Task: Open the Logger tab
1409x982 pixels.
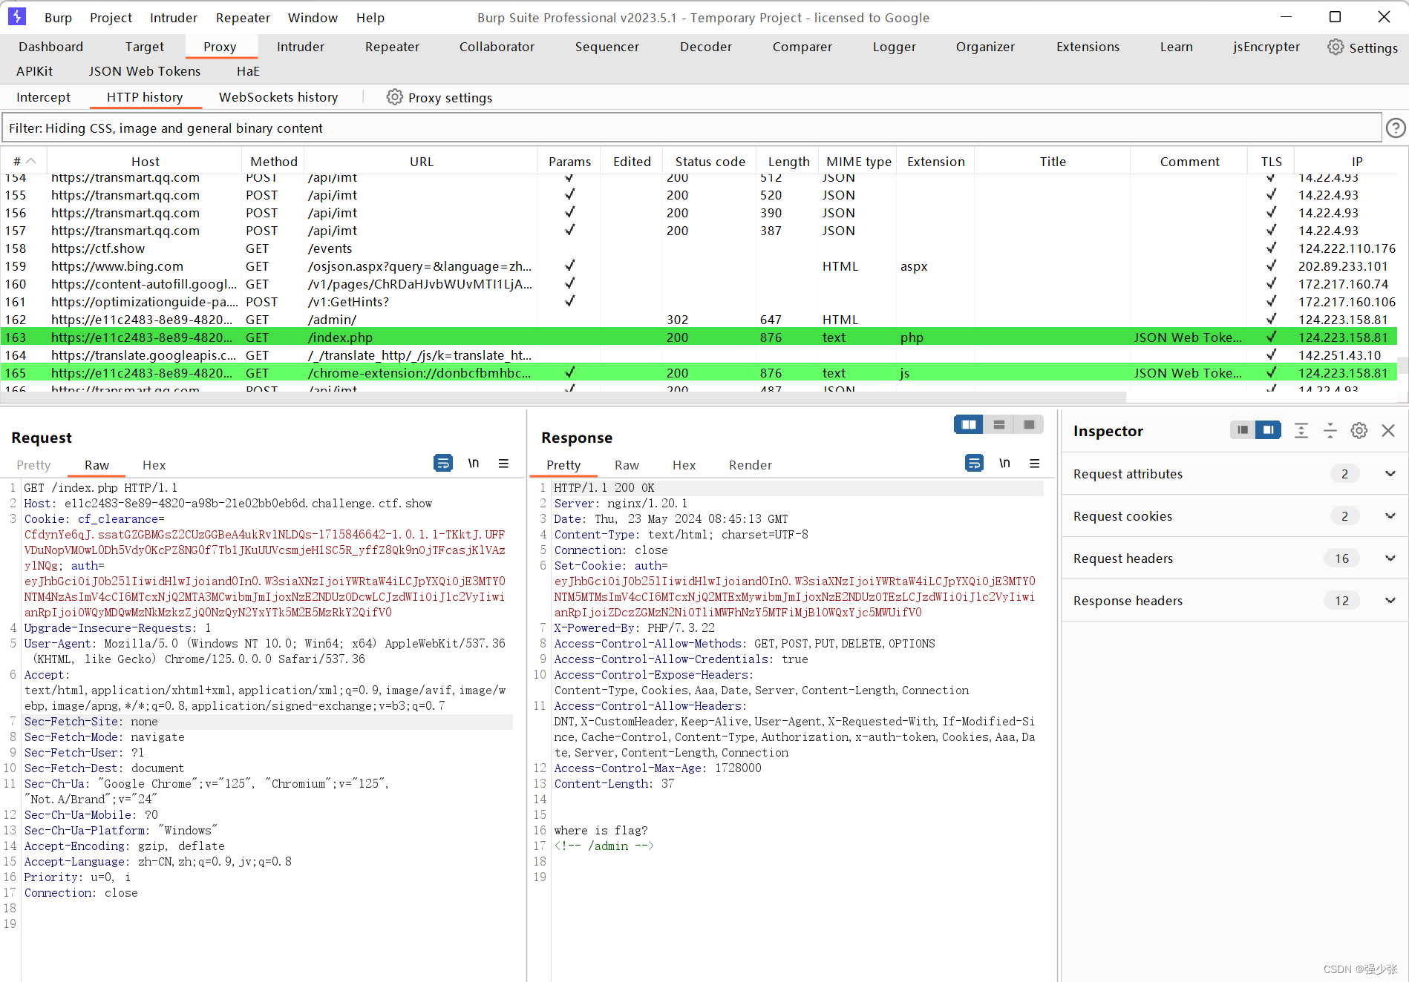Action: 895,47
